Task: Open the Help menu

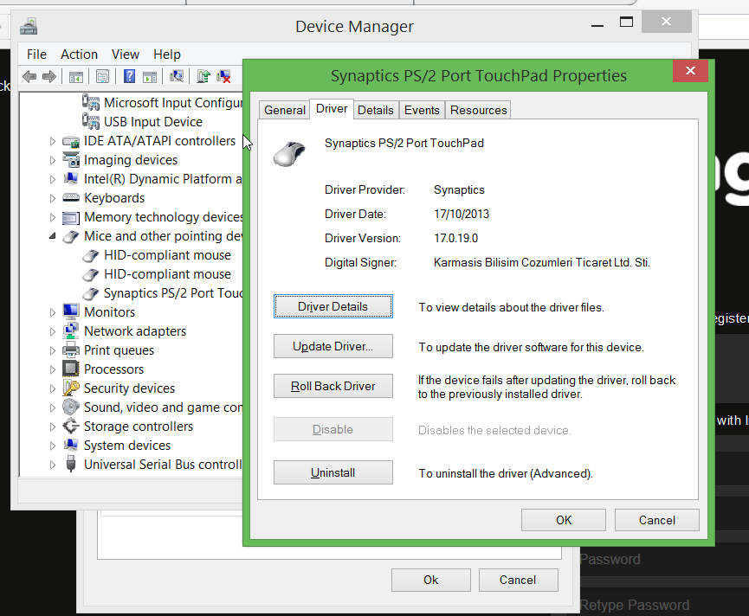Action: click(167, 55)
